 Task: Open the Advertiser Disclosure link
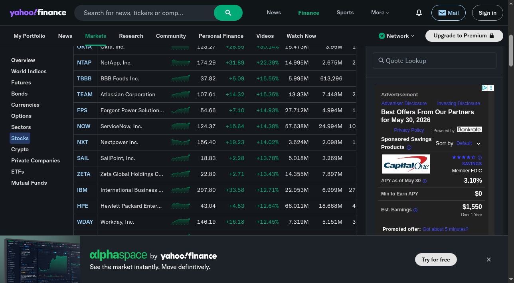(x=404, y=103)
